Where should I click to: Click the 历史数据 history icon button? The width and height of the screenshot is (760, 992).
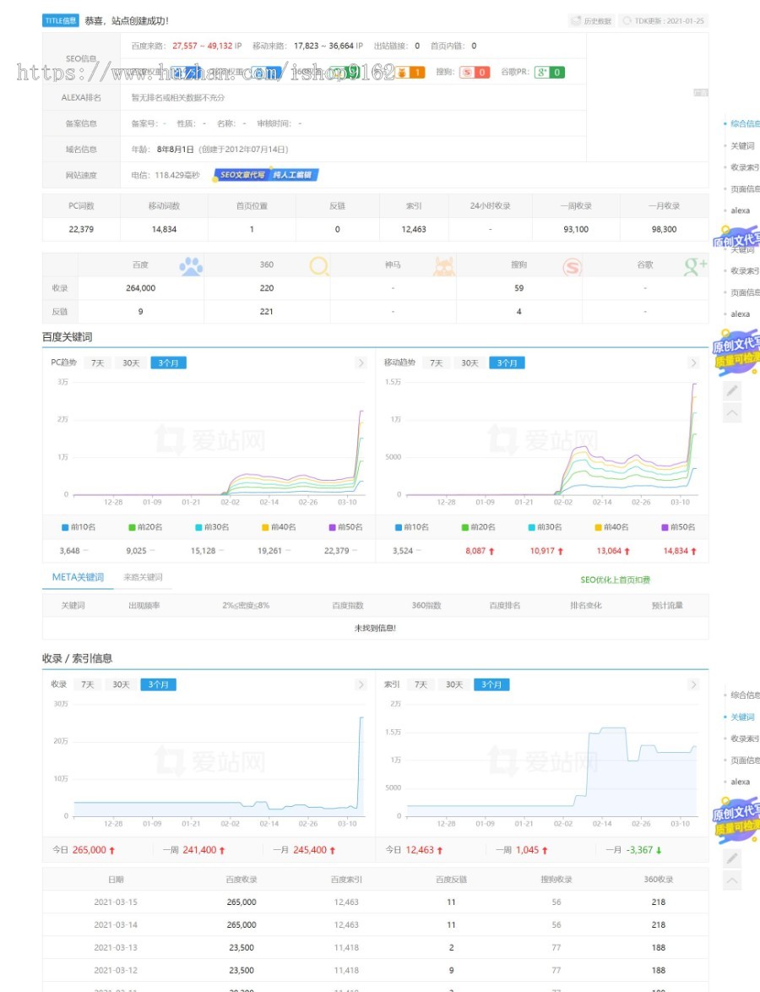click(591, 20)
